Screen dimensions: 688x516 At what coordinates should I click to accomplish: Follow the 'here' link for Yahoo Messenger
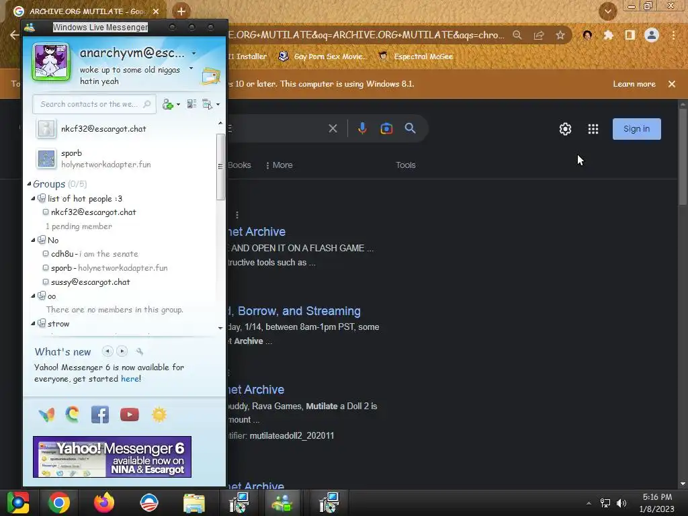pos(130,379)
